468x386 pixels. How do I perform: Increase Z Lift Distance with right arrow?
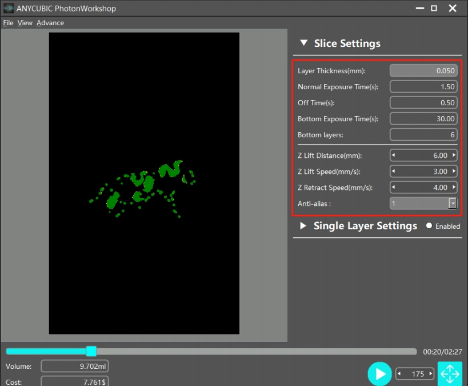point(454,156)
